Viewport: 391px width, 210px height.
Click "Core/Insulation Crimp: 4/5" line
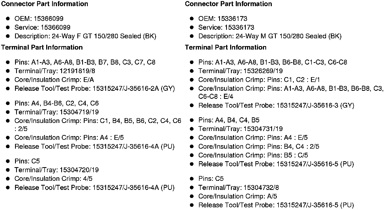click(x=53, y=179)
